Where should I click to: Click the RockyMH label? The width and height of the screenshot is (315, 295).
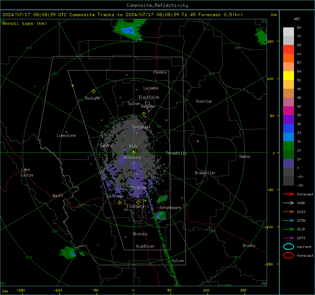[x=92, y=98]
